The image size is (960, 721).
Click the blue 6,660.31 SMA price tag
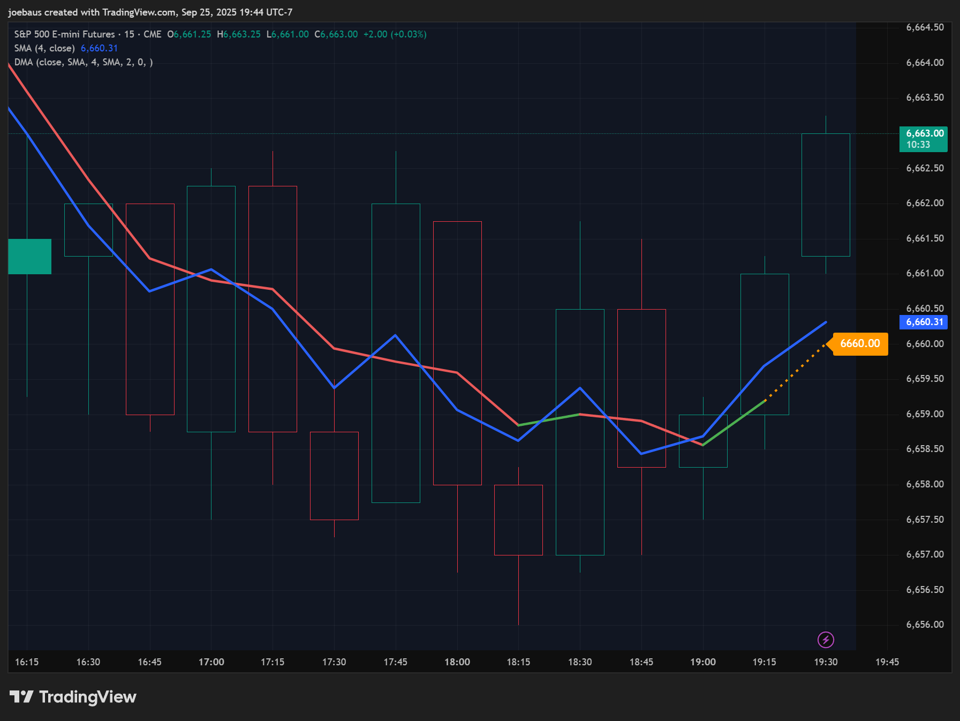(924, 322)
